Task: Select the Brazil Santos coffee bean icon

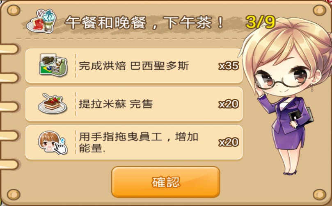Action: 53,65
